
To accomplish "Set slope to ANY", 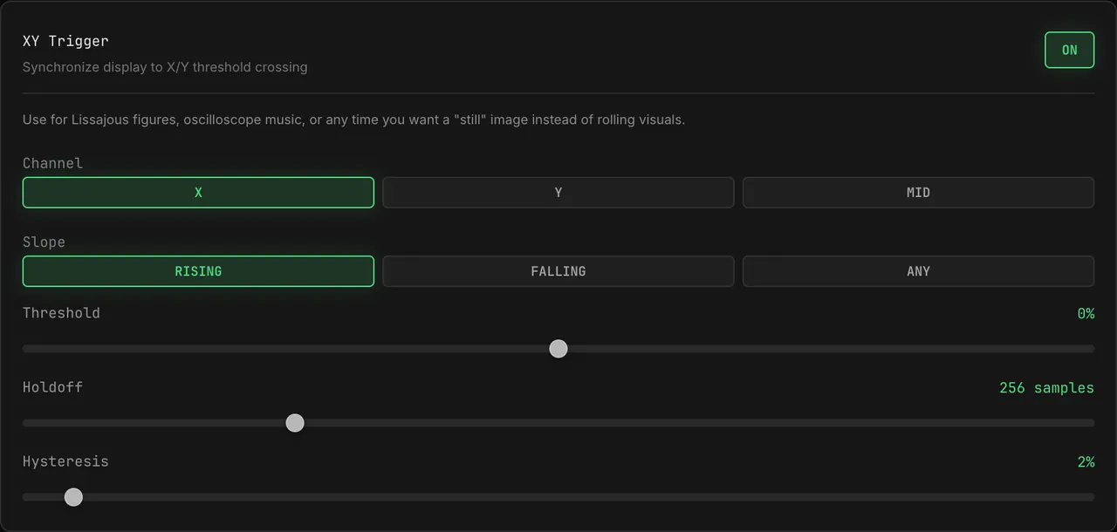I will pos(918,271).
